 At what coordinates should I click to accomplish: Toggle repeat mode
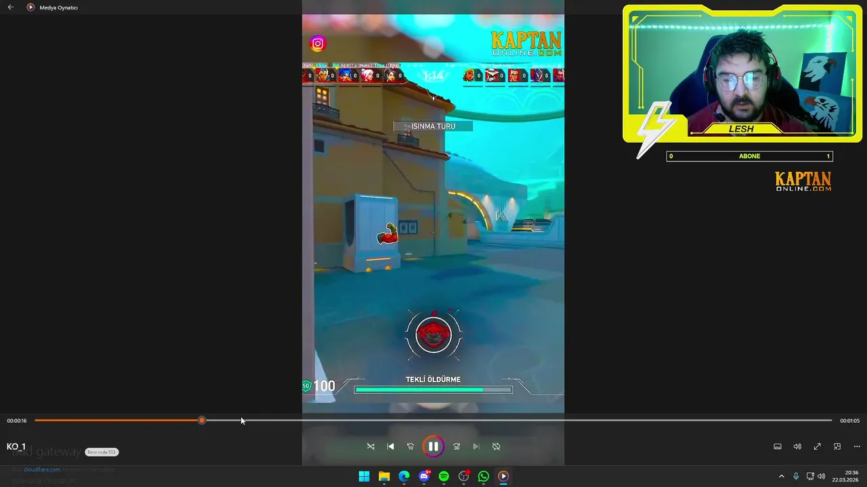tap(496, 446)
